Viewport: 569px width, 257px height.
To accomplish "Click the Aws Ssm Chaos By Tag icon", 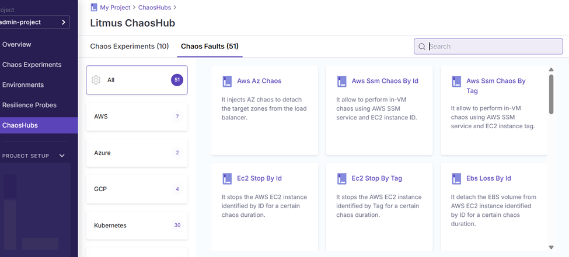I will point(456,81).
